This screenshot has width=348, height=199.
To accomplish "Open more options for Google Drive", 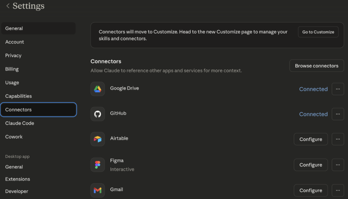I will point(337,89).
